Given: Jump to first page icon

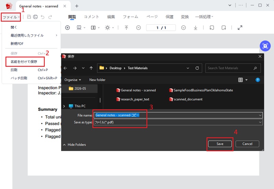Looking at the screenshot, I should (x=126, y=28).
